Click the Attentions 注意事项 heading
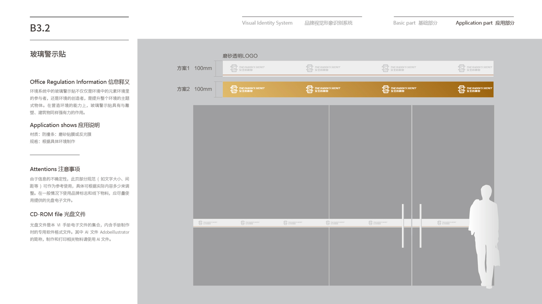The height and width of the screenshot is (304, 542). click(x=55, y=169)
